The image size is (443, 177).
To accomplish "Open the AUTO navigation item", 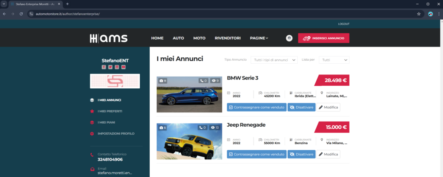I will point(178,38).
